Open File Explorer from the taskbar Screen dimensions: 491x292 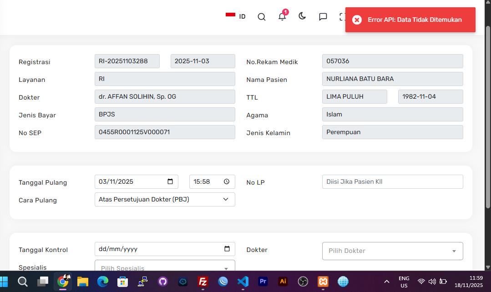point(83,282)
